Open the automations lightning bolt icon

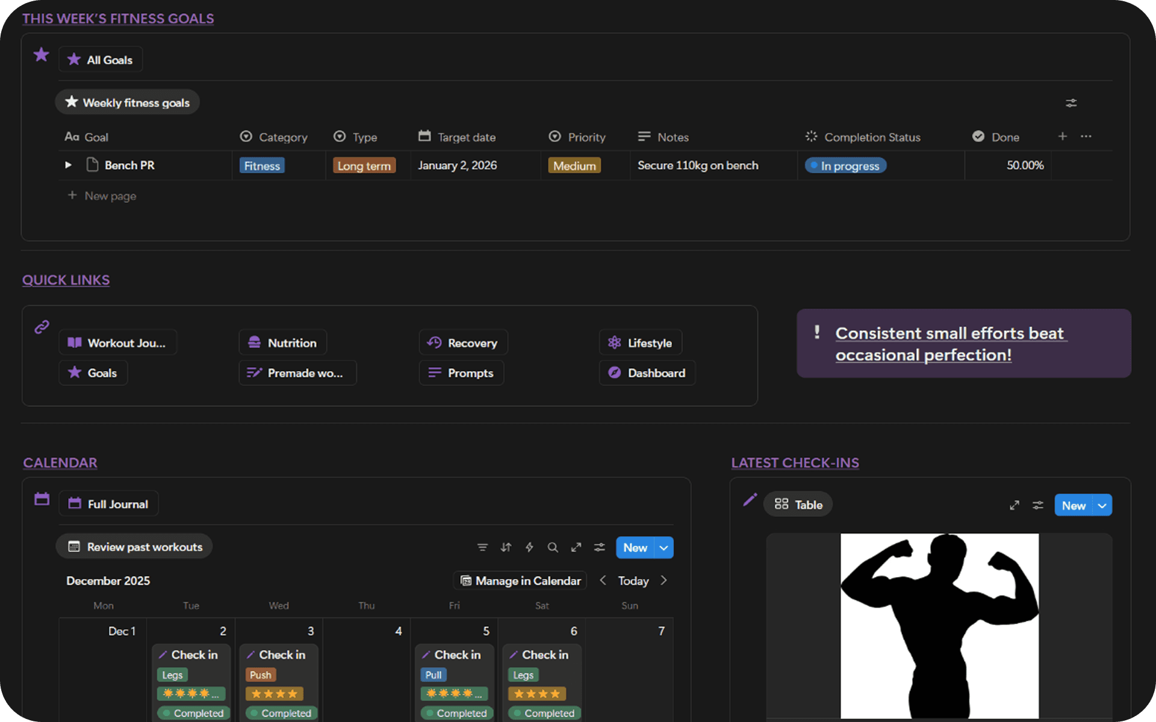coord(529,547)
